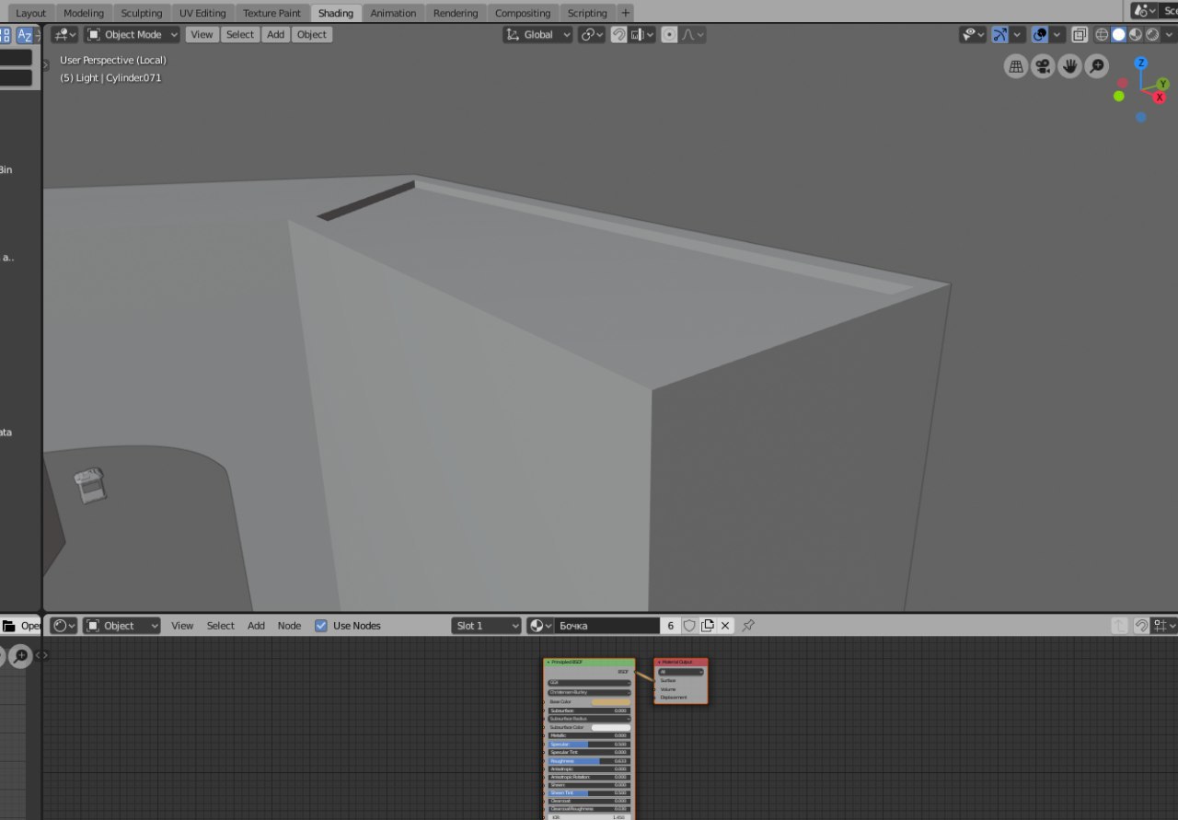Screen dimensions: 1178x820
Task: Toggle node editor snapping magnet
Action: (x=1141, y=626)
